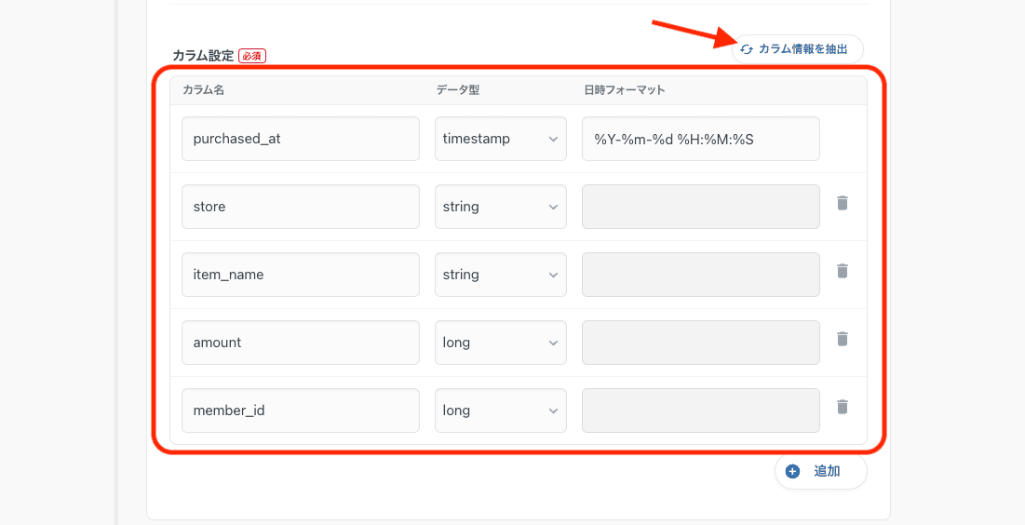Delete the member_id column row

[843, 407]
